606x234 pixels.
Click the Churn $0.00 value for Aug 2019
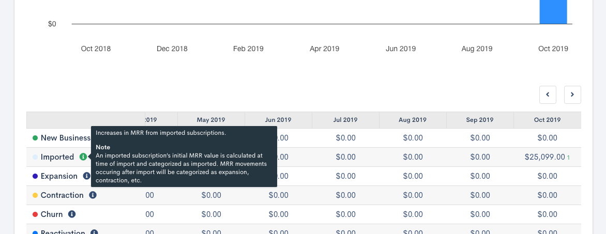413,214
